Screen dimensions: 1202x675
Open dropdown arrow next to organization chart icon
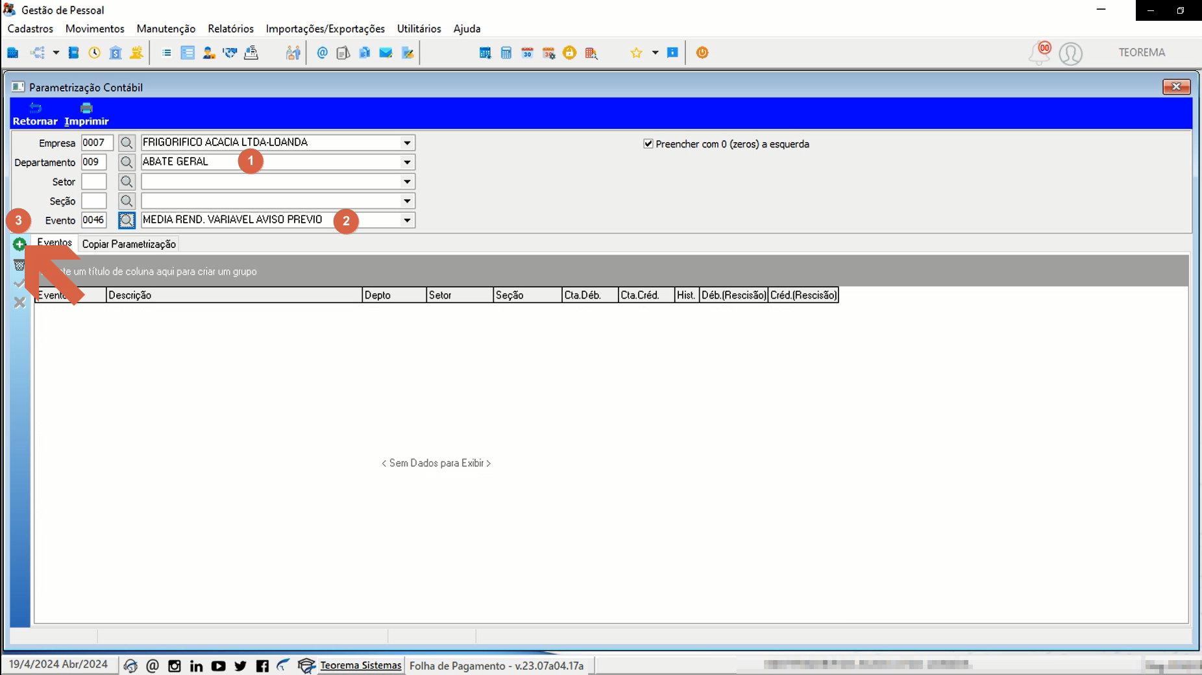click(x=56, y=53)
